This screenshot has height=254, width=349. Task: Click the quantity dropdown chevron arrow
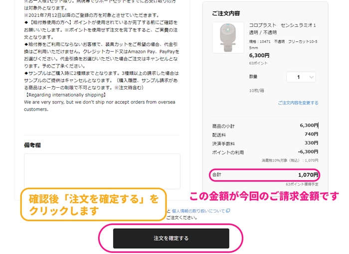[312, 77]
